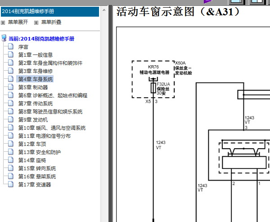270x222 pixels.
Task: Click 菜单折叠 text link
Action: pyautogui.click(x=51, y=22)
